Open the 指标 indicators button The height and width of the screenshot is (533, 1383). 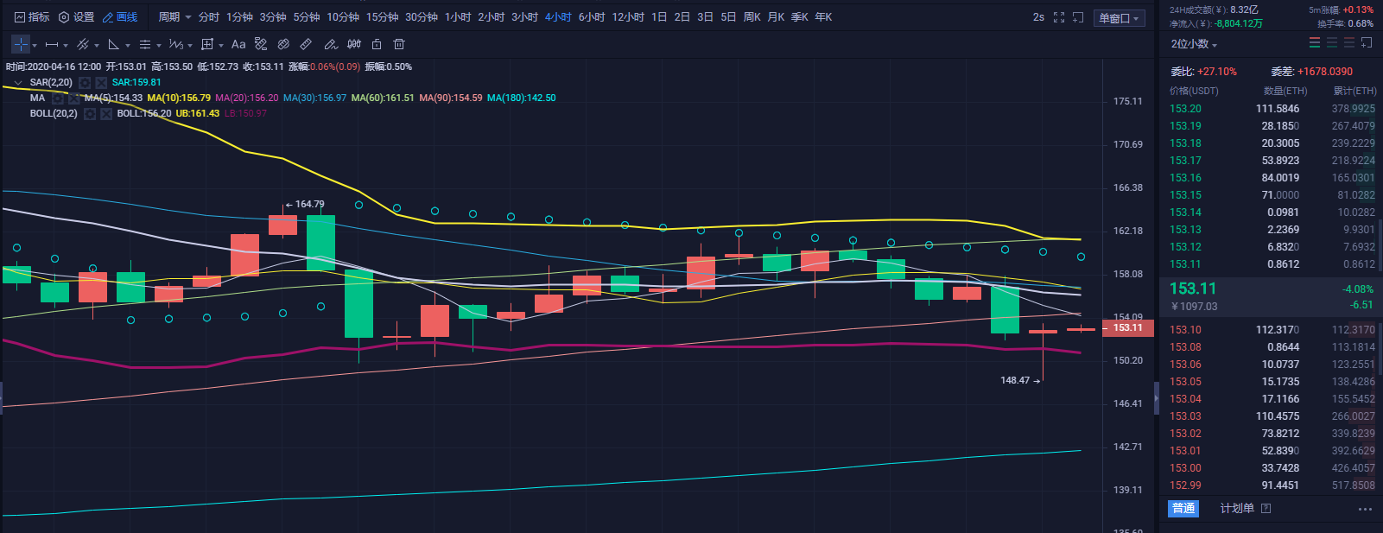(32, 17)
